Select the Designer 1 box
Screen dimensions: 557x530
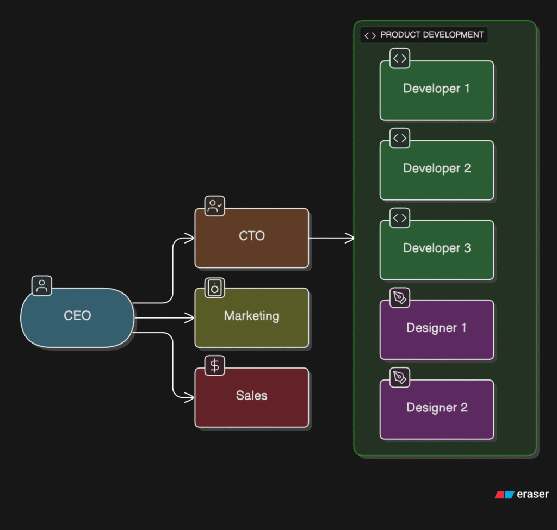pyautogui.click(x=437, y=330)
